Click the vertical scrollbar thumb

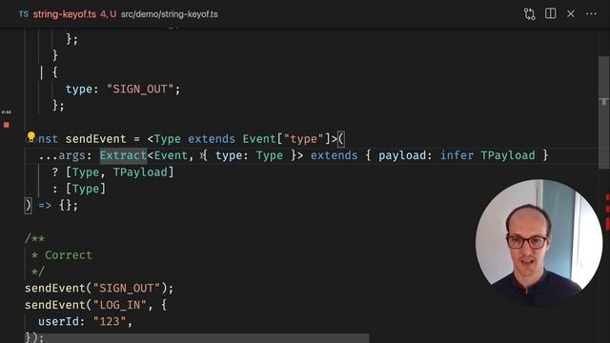click(604, 112)
